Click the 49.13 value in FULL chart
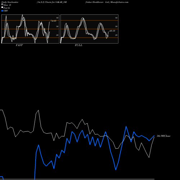The height and width of the screenshot is (180, 180). [112, 31]
